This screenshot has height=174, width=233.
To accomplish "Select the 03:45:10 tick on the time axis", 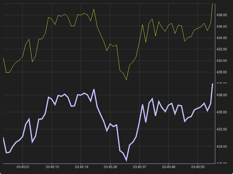I will [x=52, y=167].
